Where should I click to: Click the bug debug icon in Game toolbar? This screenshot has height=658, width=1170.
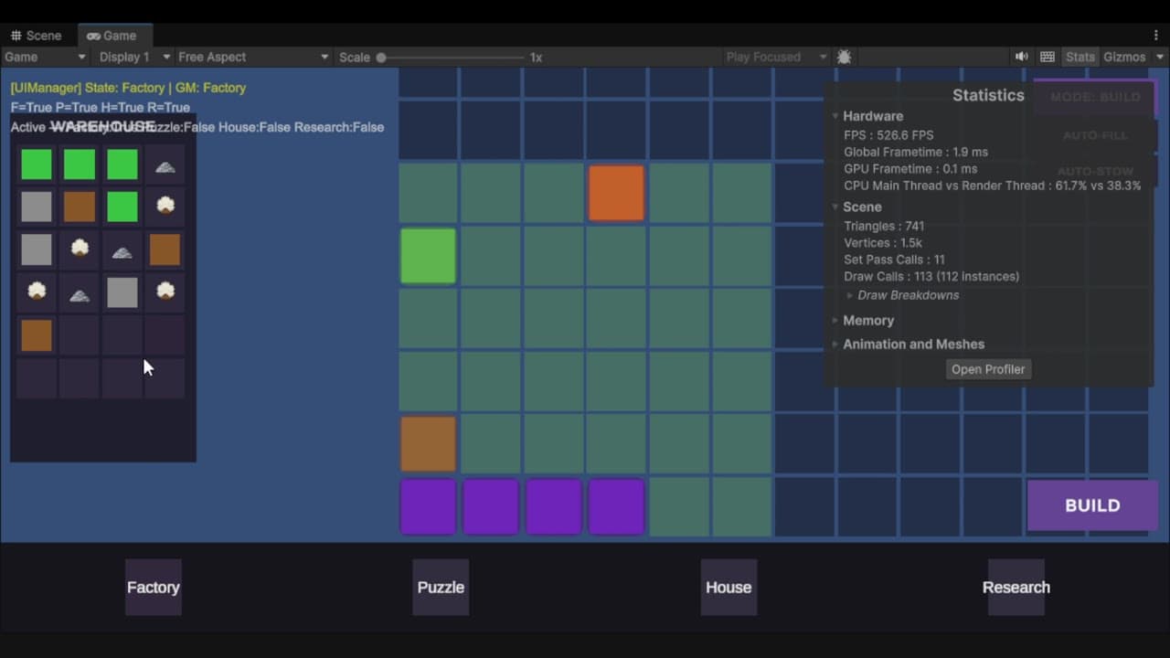point(844,57)
